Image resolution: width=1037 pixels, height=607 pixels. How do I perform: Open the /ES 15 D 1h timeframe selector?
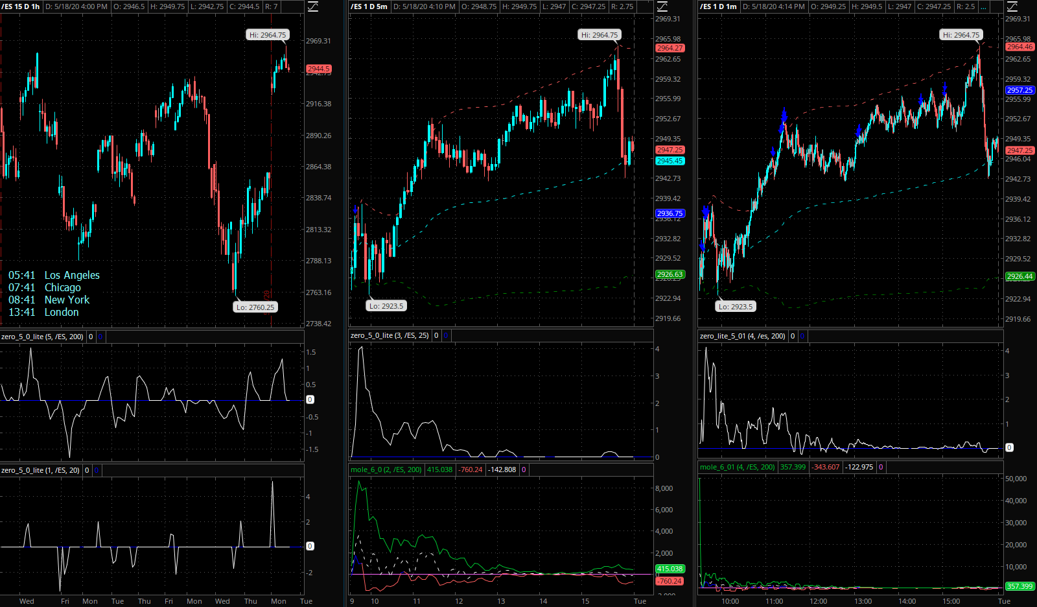coord(21,6)
